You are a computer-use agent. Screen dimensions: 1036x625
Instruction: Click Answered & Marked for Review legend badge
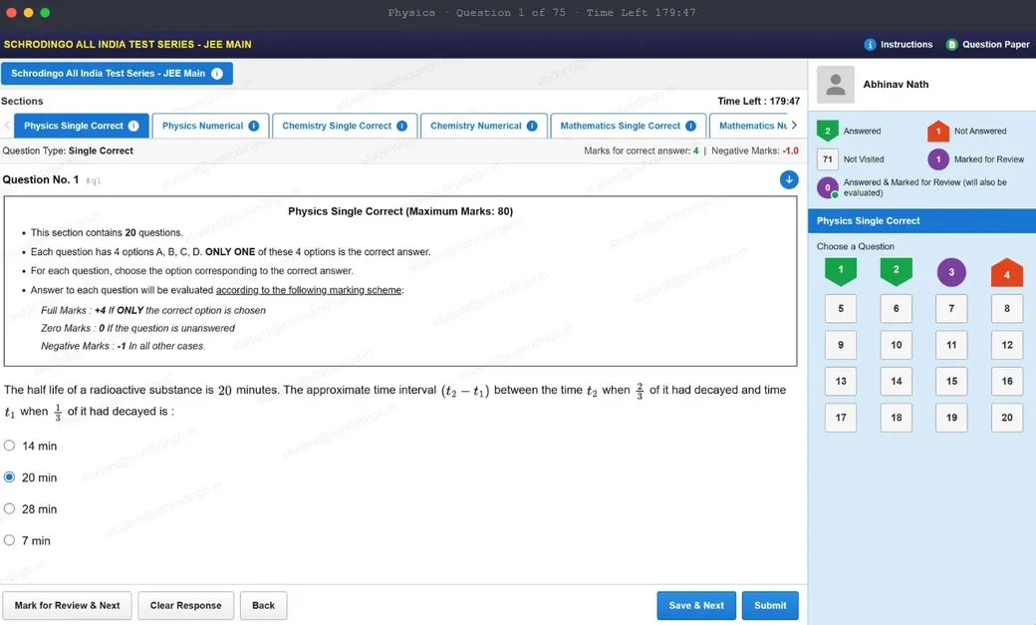(x=827, y=187)
